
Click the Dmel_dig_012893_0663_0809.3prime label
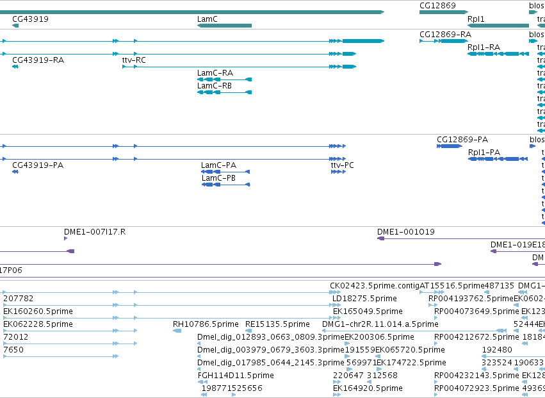click(x=271, y=336)
